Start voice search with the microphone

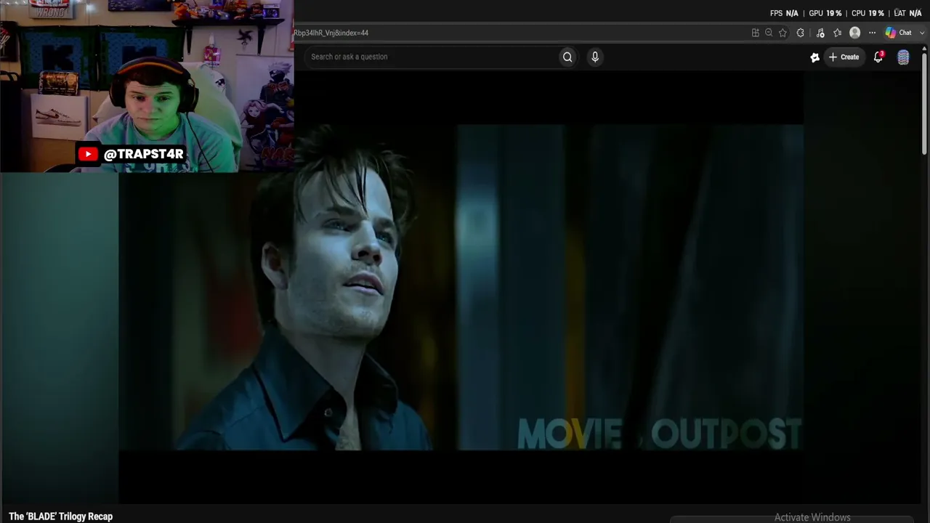[595, 57]
